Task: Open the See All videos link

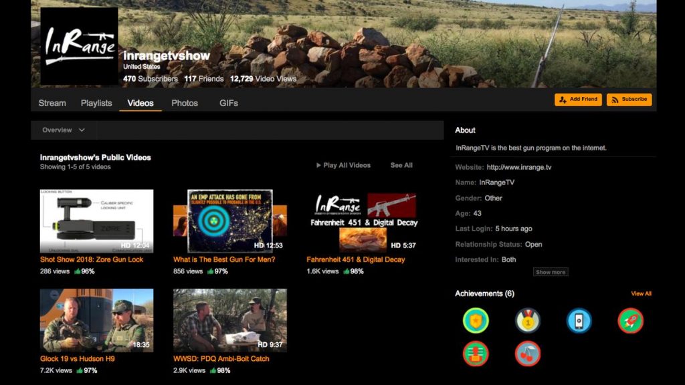Action: tap(401, 165)
